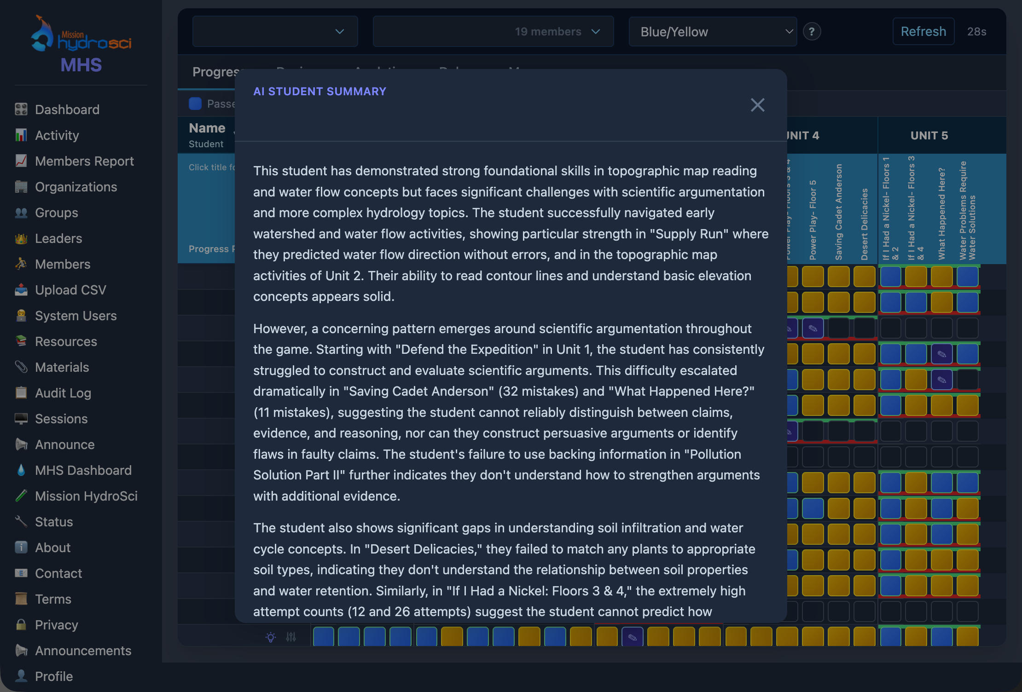Image resolution: width=1022 pixels, height=692 pixels.
Task: Open the Audit Log page
Action: (x=64, y=393)
